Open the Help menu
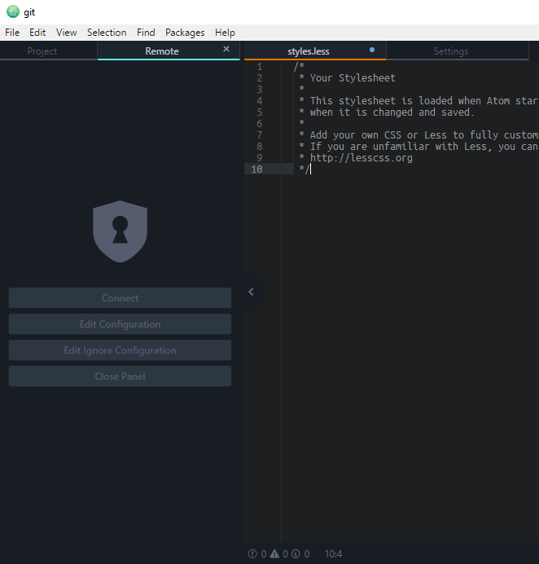This screenshot has width=539, height=564. pos(225,33)
